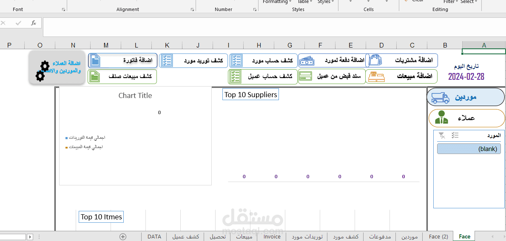The image size is (506, 241).
Task: Click the checklist icon for كشف توريد مورد
Action: pos(167,61)
